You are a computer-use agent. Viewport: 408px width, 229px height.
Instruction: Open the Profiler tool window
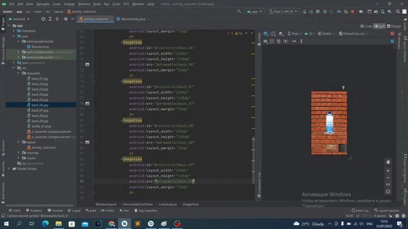point(108,211)
